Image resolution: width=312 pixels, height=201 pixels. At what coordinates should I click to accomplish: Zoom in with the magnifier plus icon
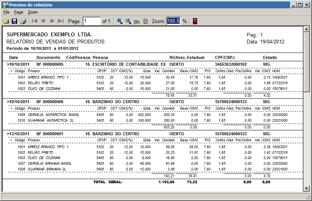120,21
